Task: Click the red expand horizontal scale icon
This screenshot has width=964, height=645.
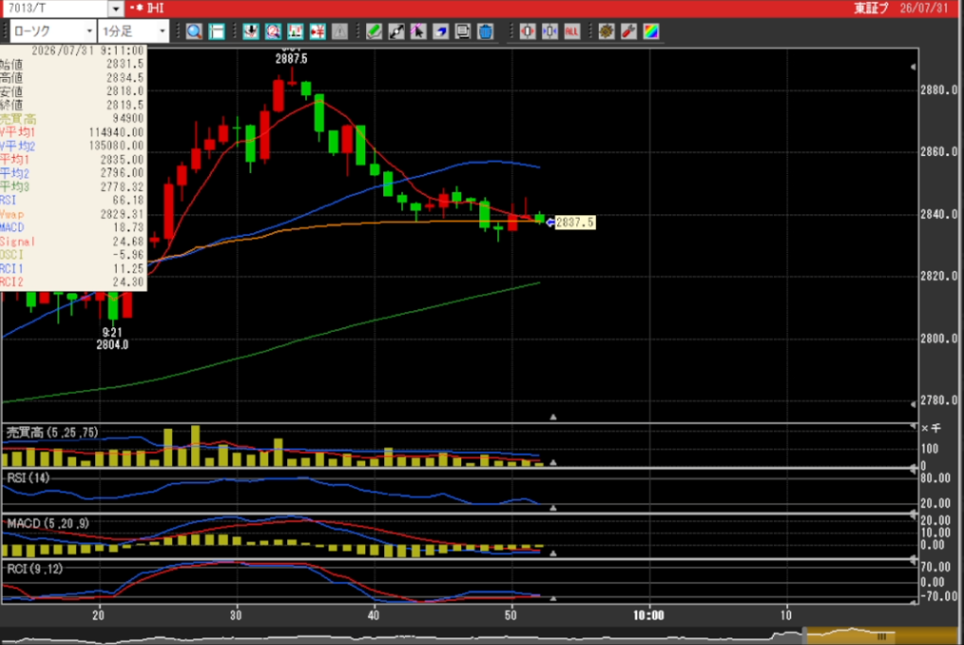Action: (527, 31)
